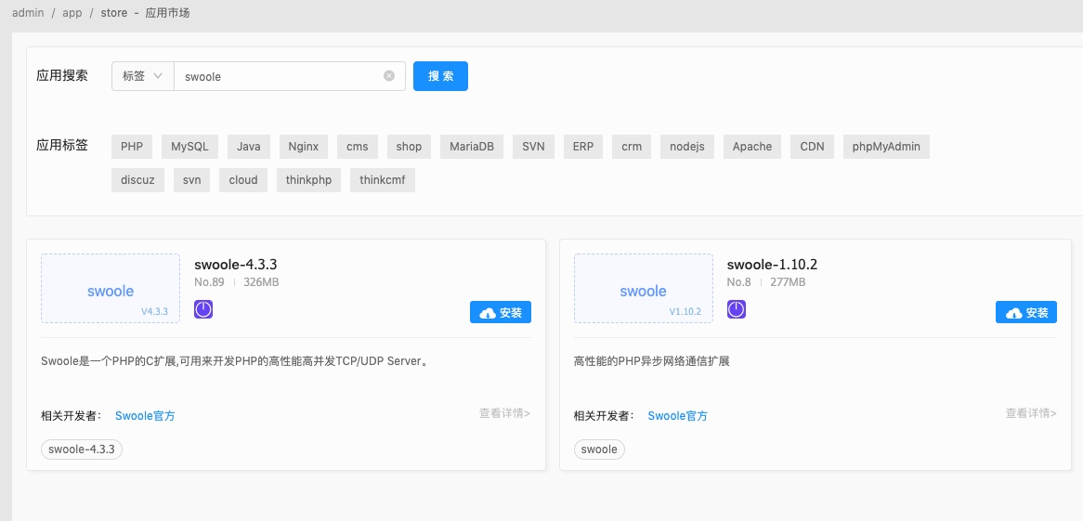Choose the cms tag
This screenshot has height=521, width=1083.
pos(357,147)
